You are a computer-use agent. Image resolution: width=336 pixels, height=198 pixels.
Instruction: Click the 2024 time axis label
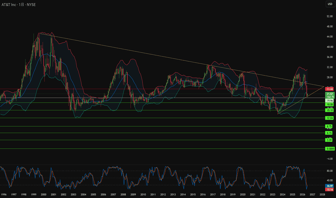[x=282, y=194]
